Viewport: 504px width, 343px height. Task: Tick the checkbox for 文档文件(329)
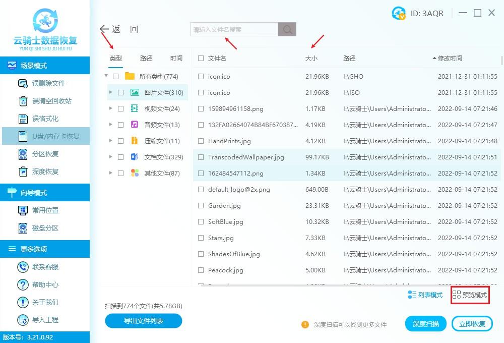[120, 157]
